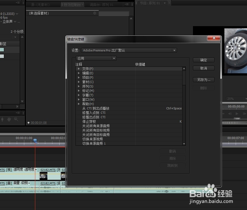Click the show/hide timeline view icon
This screenshot has height=210, width=247.
95,13
